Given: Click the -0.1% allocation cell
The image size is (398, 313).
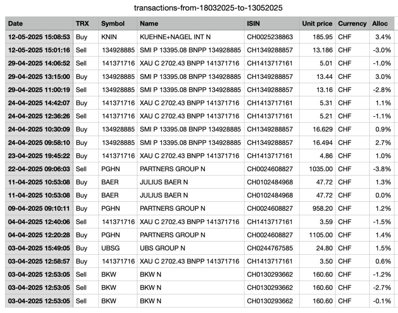Looking at the screenshot, I should click(382, 301).
